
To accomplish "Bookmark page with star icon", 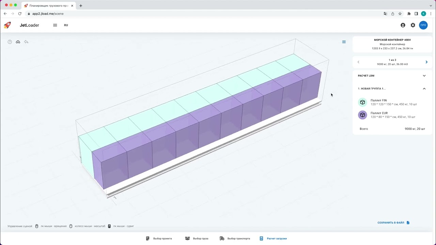I will pyautogui.click(x=400, y=14).
